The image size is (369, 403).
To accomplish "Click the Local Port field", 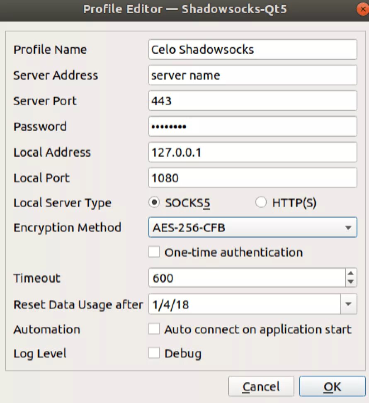I will [x=252, y=178].
